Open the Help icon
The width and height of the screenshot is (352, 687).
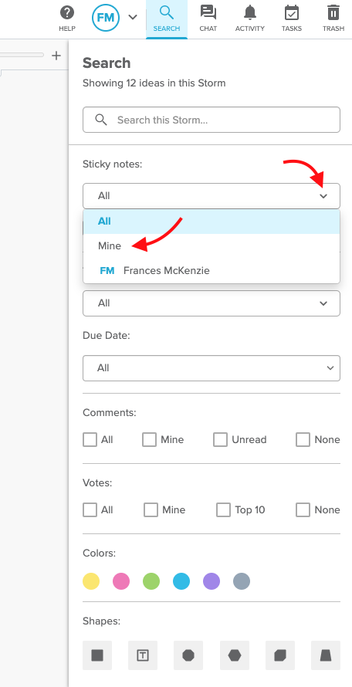pos(67,13)
